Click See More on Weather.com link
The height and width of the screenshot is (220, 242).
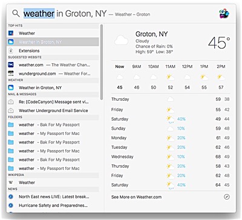136,197
